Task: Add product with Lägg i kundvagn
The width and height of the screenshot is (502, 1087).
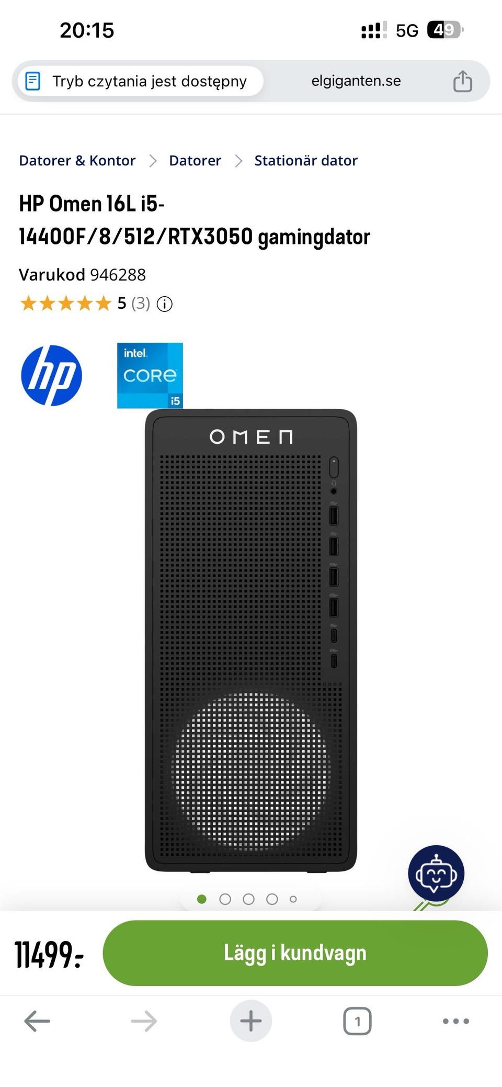Action: [295, 953]
